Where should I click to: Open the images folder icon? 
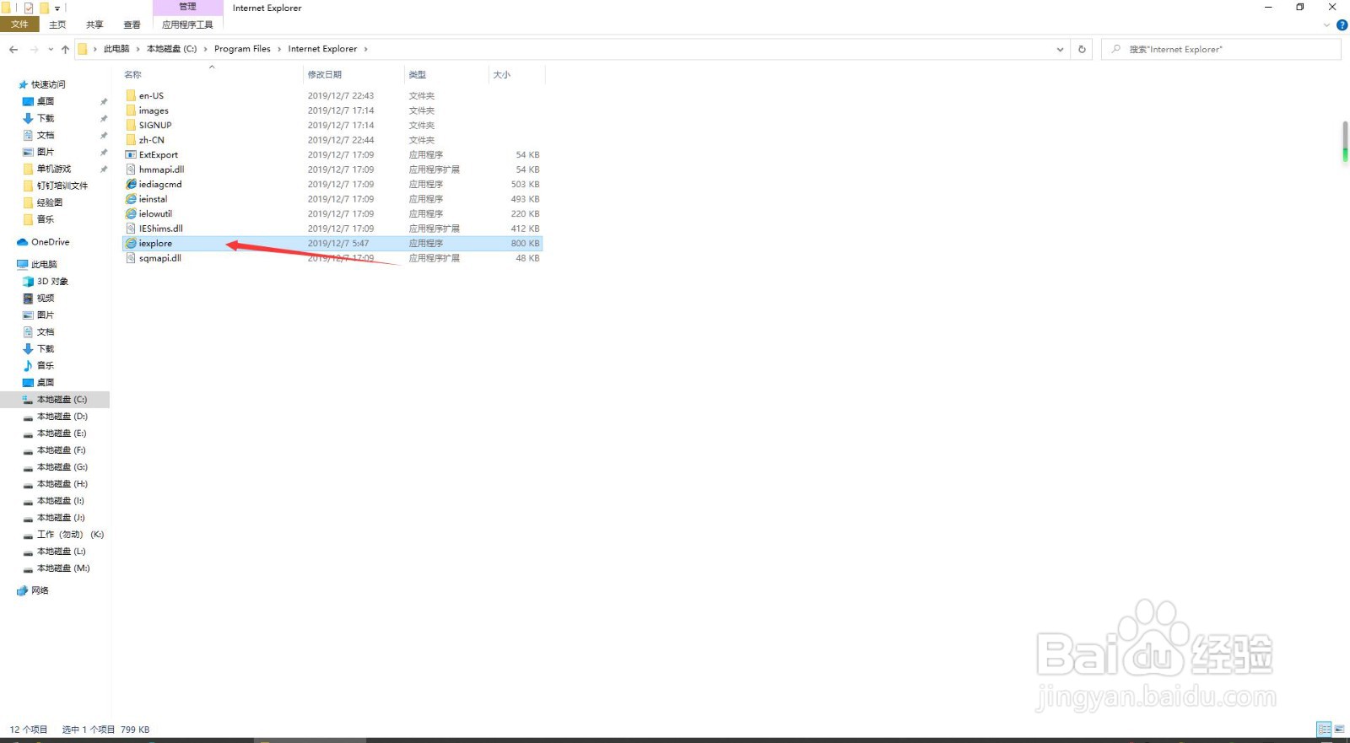(x=131, y=110)
